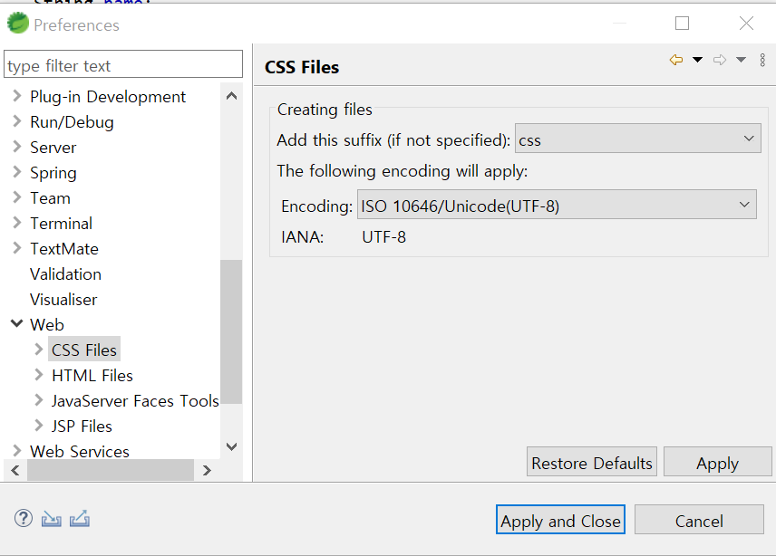Select Visualiser in the preferences tree
Image resolution: width=776 pixels, height=556 pixels.
click(x=63, y=300)
